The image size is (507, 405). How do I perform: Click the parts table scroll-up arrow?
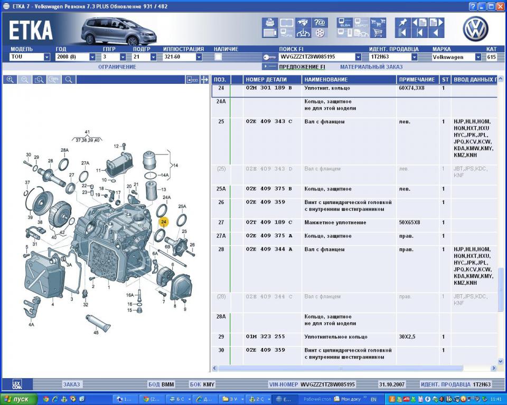[501, 79]
